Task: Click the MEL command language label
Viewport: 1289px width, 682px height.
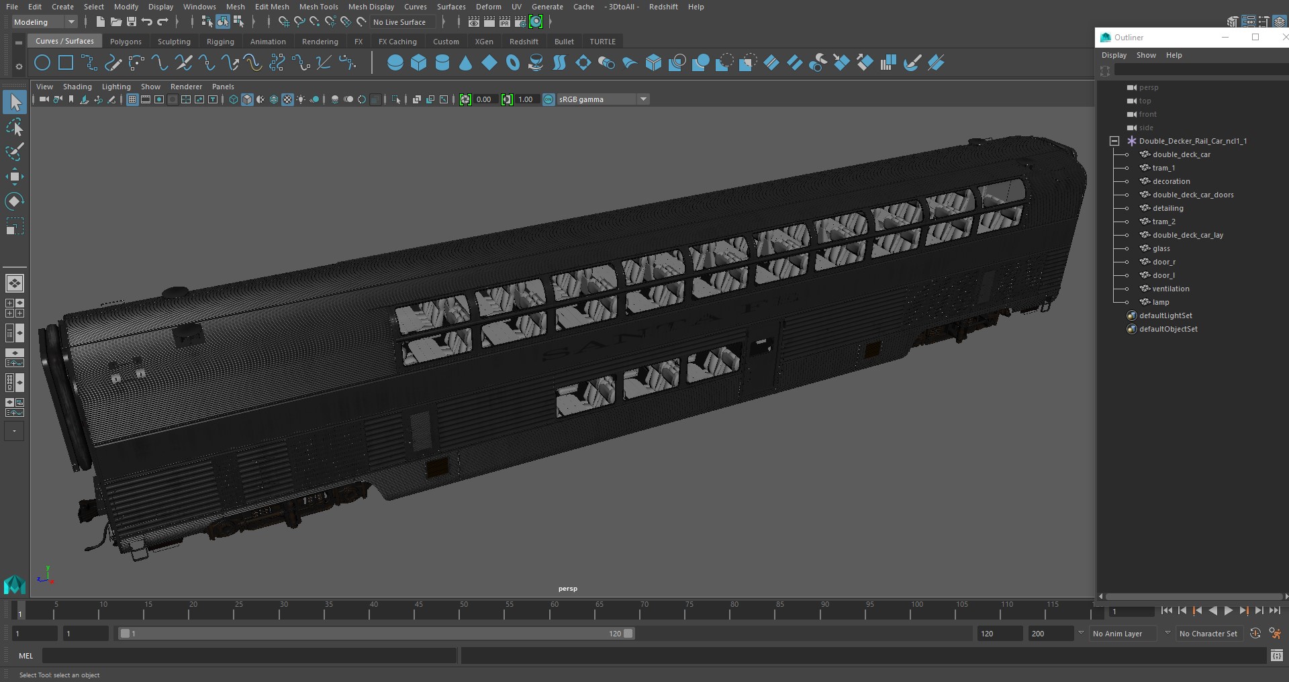Action: [26, 656]
